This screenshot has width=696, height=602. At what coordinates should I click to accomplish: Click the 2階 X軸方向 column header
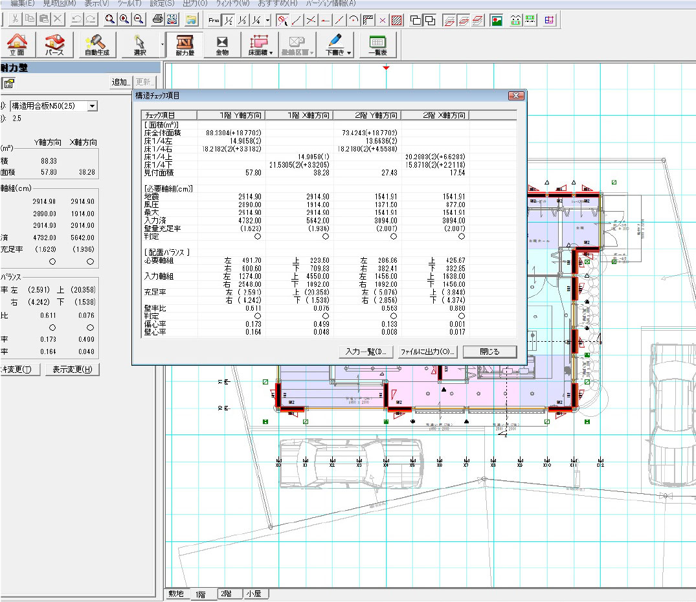[435, 115]
